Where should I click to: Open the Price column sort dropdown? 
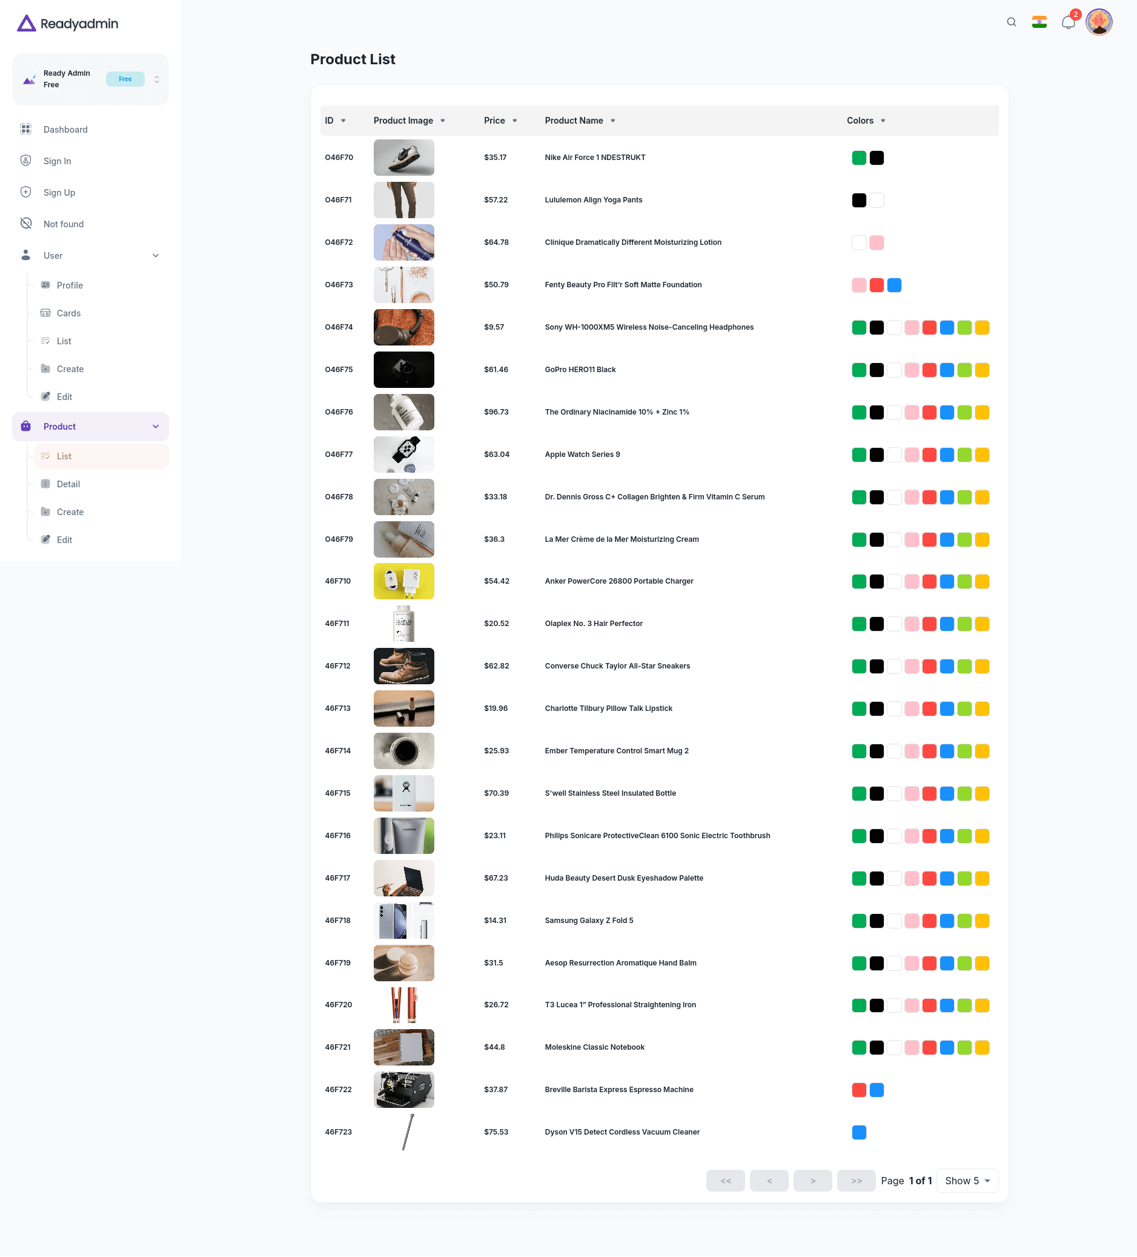coord(515,121)
